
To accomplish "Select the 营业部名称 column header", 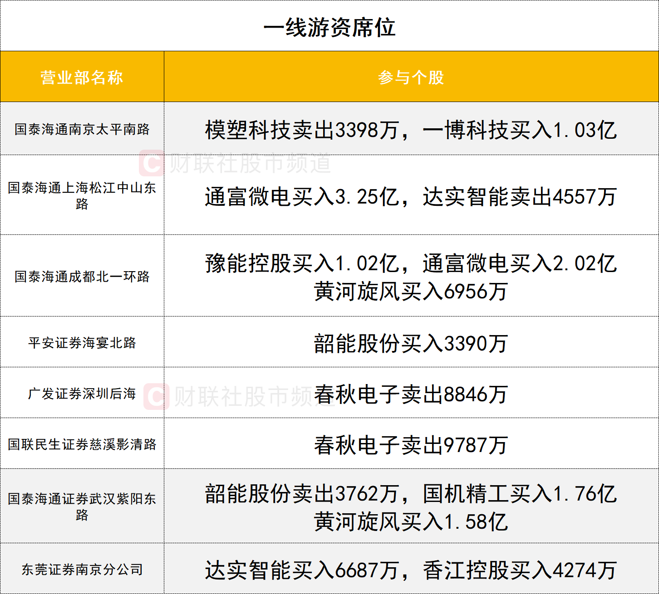I will (82, 77).
